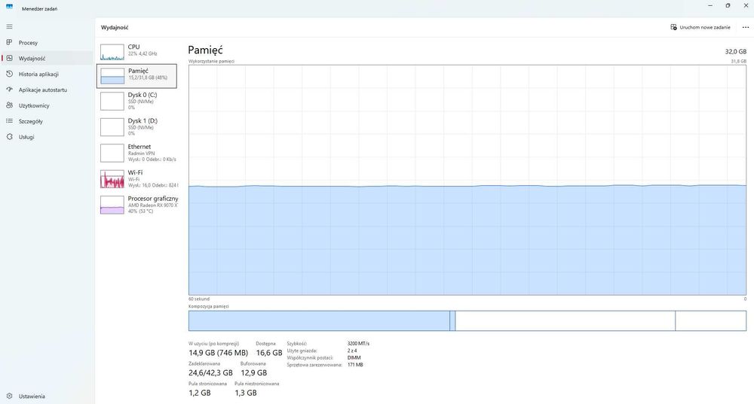Click the 60 sekund axis label
The height and width of the screenshot is (404, 754).
pyautogui.click(x=199, y=299)
